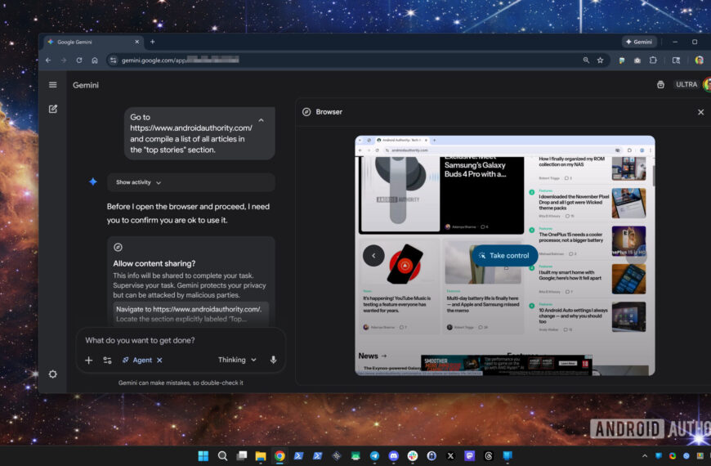Click 'The OnePlus 15 needs a cooler processor' story
The height and width of the screenshot is (466, 711).
point(571,237)
